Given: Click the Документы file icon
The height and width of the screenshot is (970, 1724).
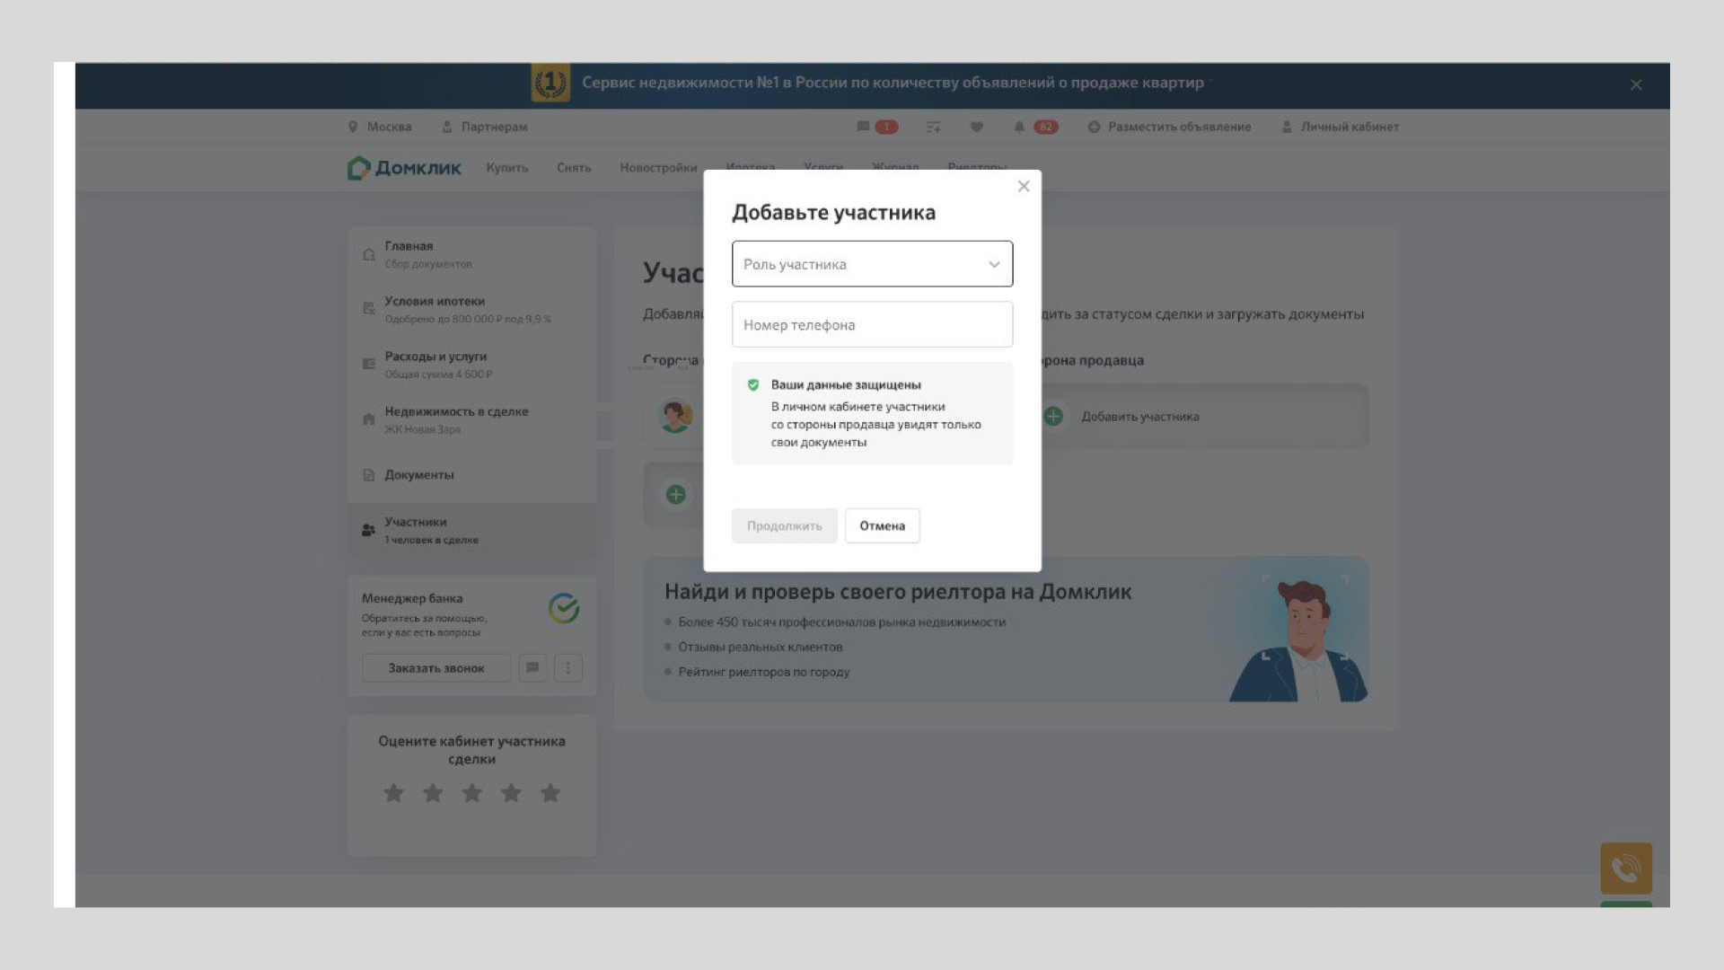Looking at the screenshot, I should coord(368,475).
